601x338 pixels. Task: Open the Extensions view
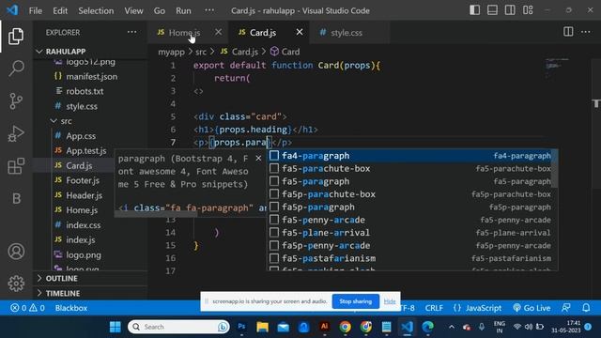pos(16,166)
